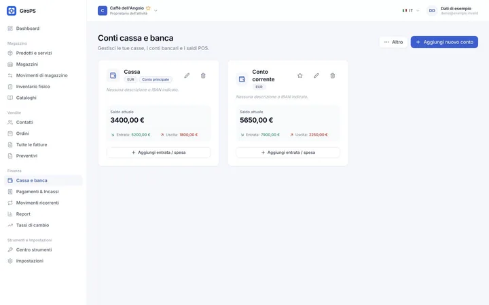Image resolution: width=489 pixels, height=305 pixels.
Task: Open Pagamenti & Incassi
Action: click(x=43, y=192)
